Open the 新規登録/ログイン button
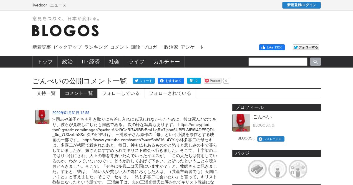 pyautogui.click(x=302, y=5)
